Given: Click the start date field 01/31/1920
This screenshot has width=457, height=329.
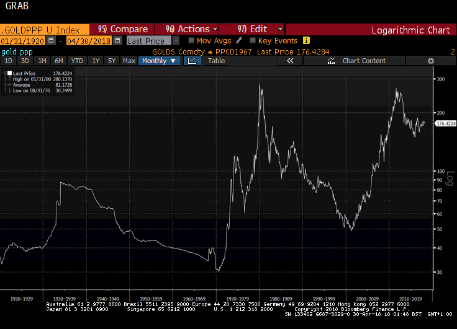Looking at the screenshot, I should (x=23, y=40).
